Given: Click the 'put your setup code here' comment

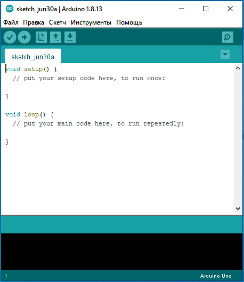Looking at the screenshot, I should [89, 78].
